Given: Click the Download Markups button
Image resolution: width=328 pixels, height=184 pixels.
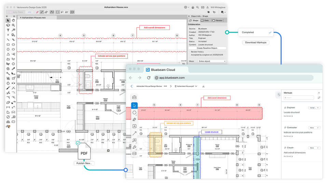Looking at the screenshot, I should [256, 43].
